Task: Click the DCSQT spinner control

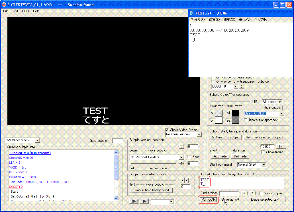Action: [x=242, y=86]
